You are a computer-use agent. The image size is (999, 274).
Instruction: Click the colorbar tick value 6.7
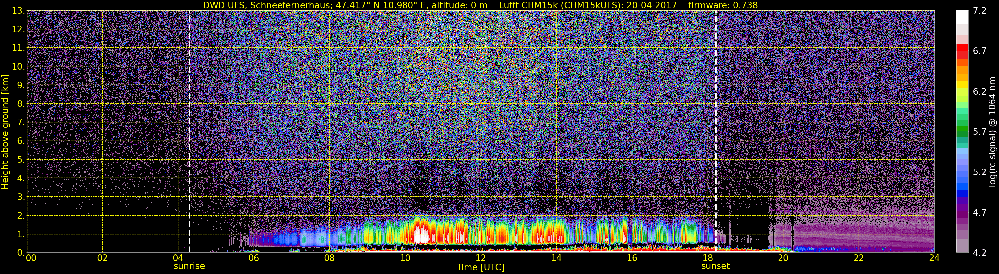click(x=980, y=51)
